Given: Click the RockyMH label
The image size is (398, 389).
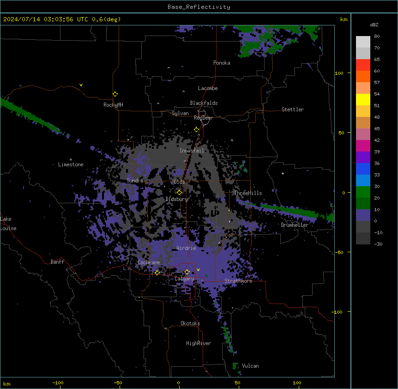Looking at the screenshot, I should coord(113,105).
